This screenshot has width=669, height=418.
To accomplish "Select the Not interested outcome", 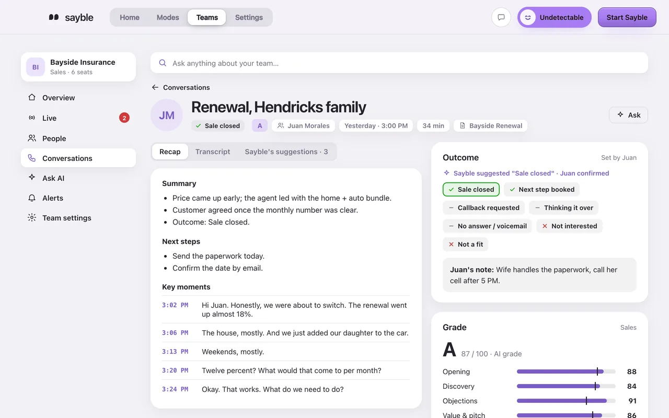I will 569,226.
